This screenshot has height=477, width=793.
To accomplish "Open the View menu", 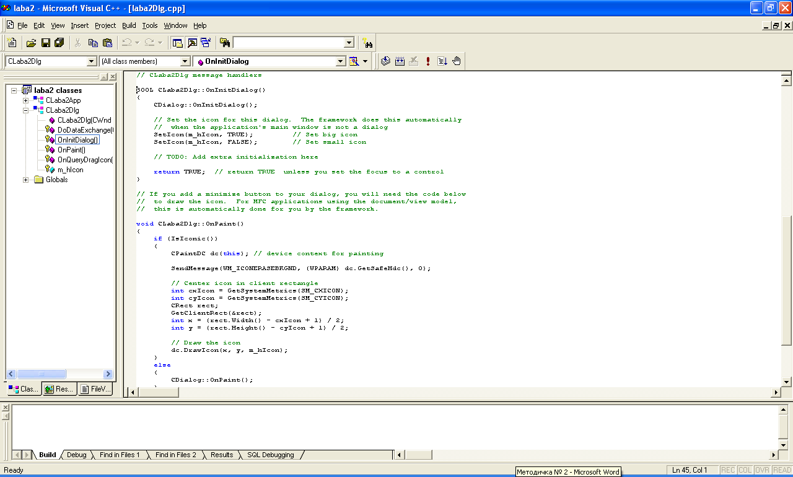I will pyautogui.click(x=58, y=25).
